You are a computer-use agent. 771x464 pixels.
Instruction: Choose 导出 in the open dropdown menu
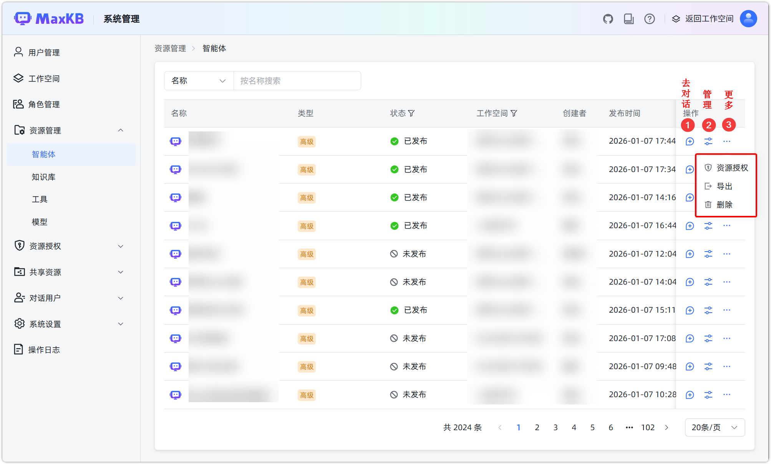pos(724,186)
